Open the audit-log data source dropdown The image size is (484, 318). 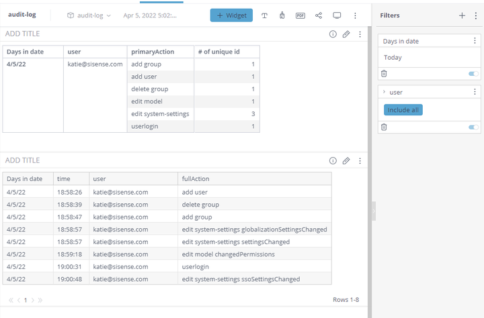pyautogui.click(x=89, y=15)
